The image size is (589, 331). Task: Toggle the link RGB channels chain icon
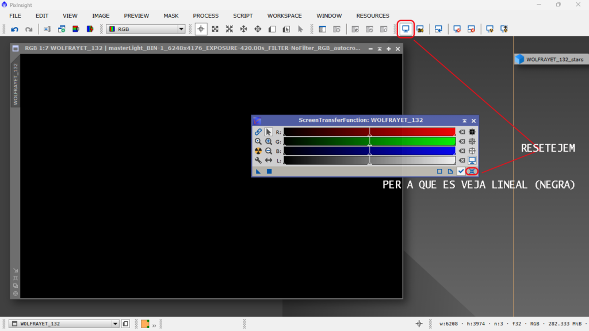pos(258,132)
